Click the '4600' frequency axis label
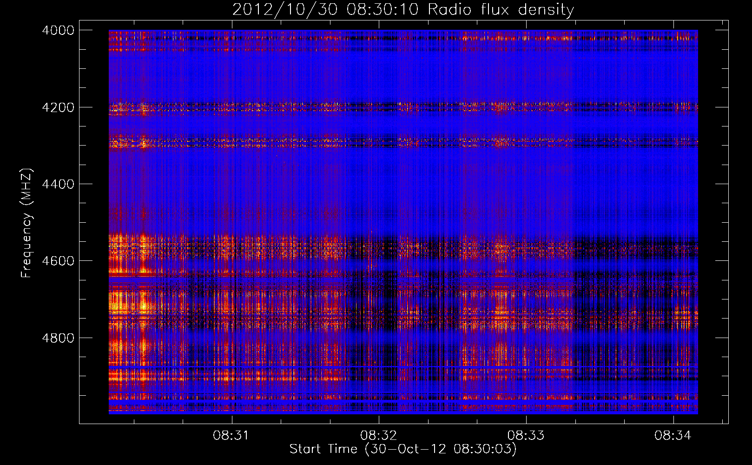Screen dimensions: 752x465 tap(58, 261)
